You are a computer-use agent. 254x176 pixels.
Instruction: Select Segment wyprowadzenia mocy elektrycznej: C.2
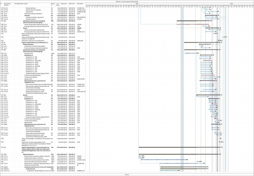tap(35, 42)
